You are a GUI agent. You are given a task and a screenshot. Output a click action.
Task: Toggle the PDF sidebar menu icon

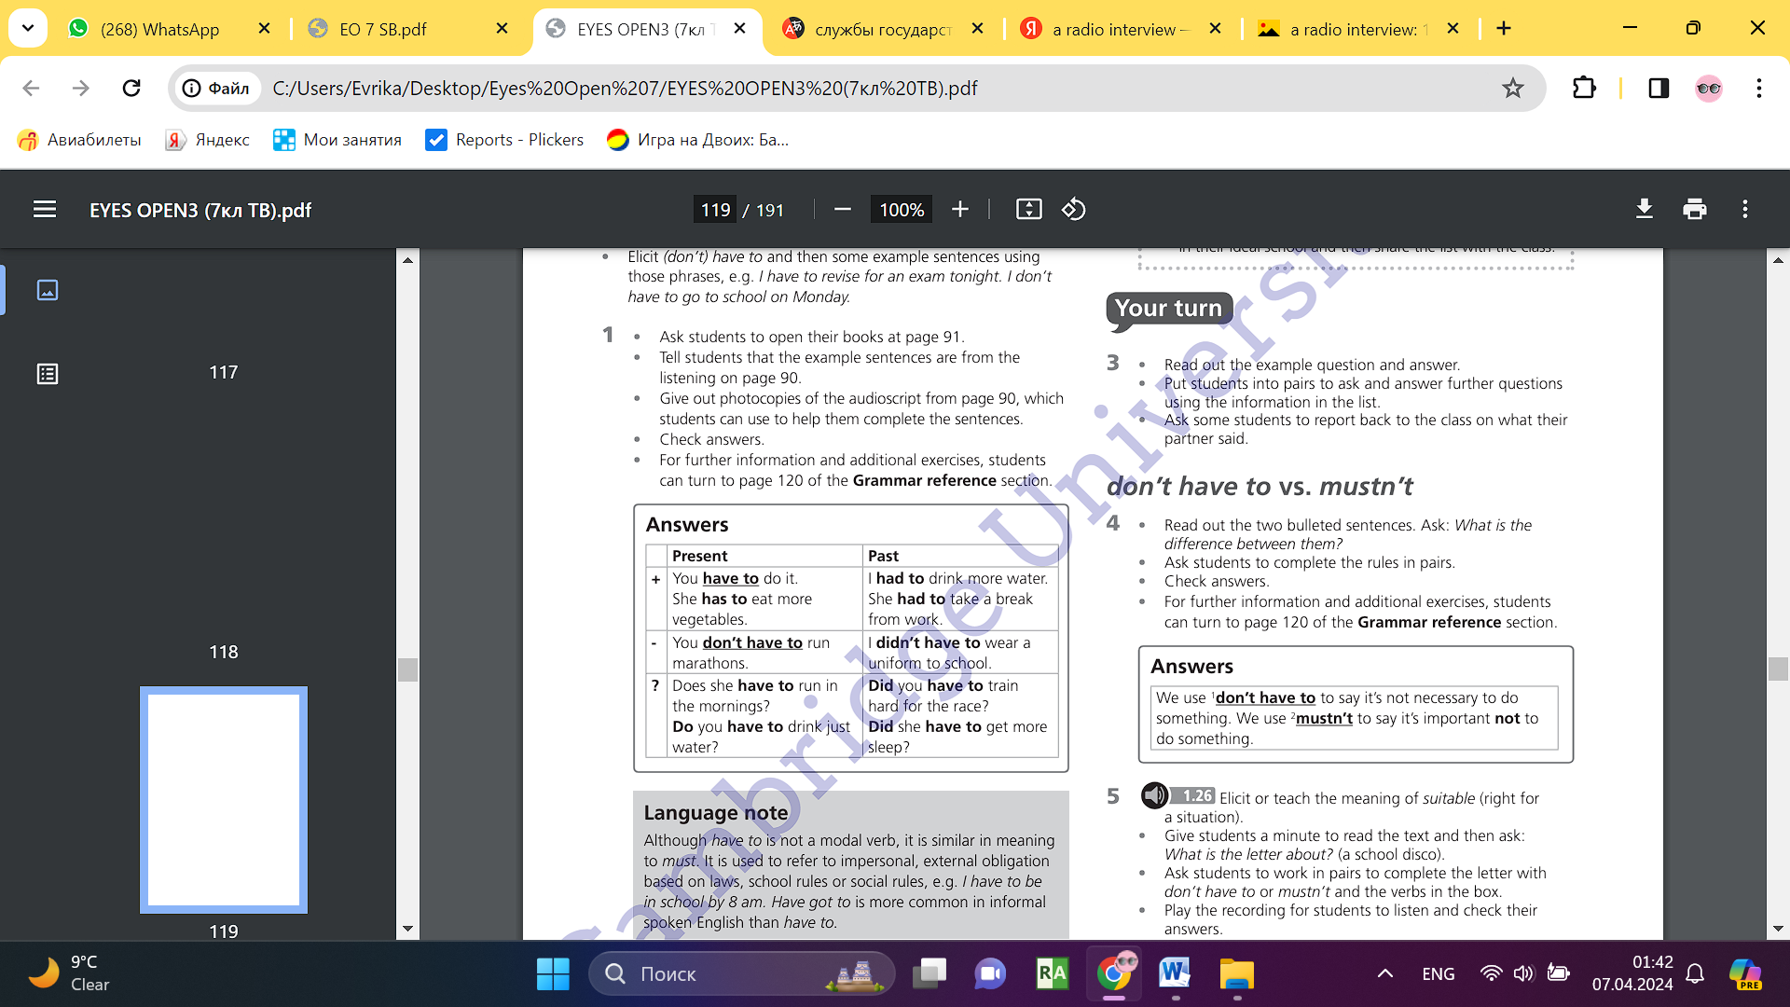(45, 210)
